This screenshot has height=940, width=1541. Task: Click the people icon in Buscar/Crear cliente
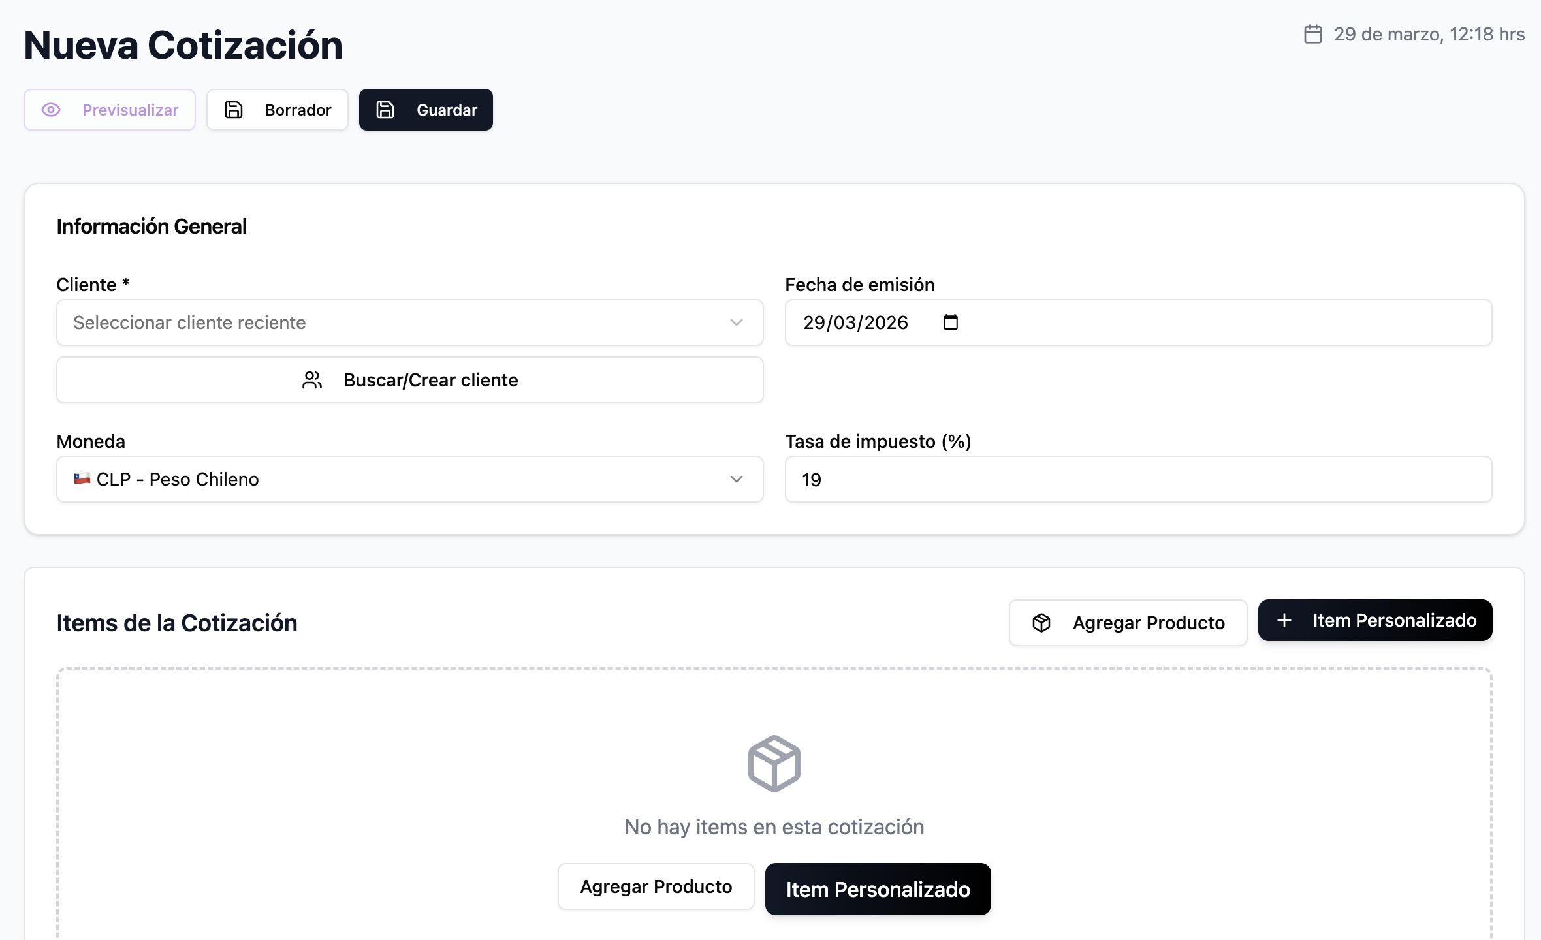click(312, 380)
